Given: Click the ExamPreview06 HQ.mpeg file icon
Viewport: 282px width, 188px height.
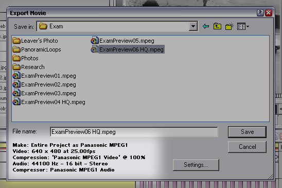Looking at the screenshot, I should point(95,49).
